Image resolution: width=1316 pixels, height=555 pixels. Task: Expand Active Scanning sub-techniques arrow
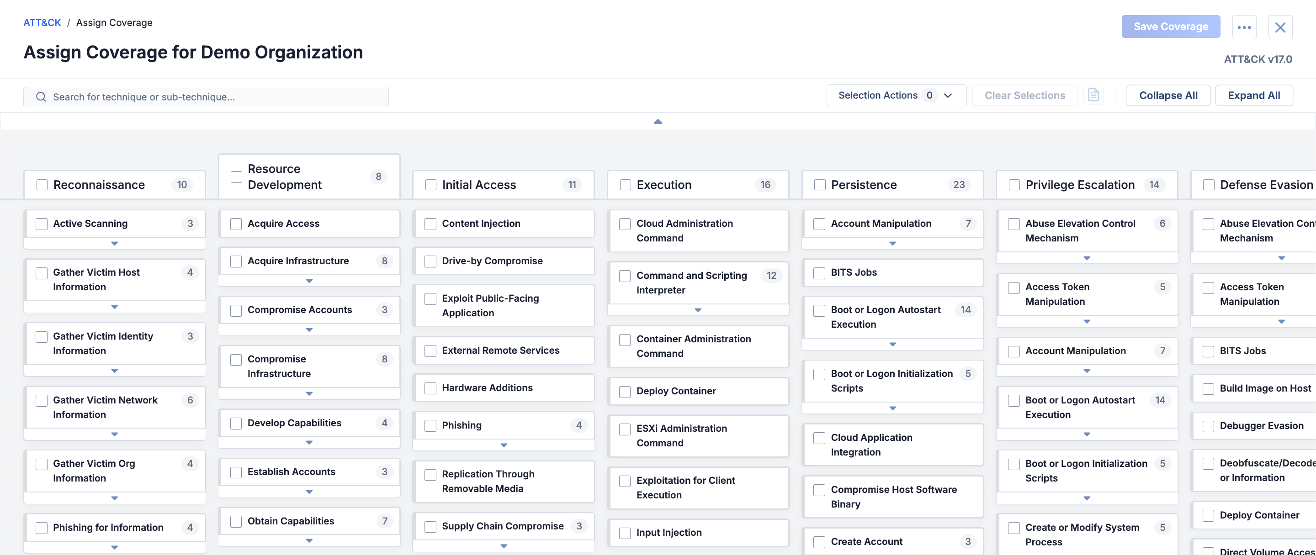click(x=114, y=244)
